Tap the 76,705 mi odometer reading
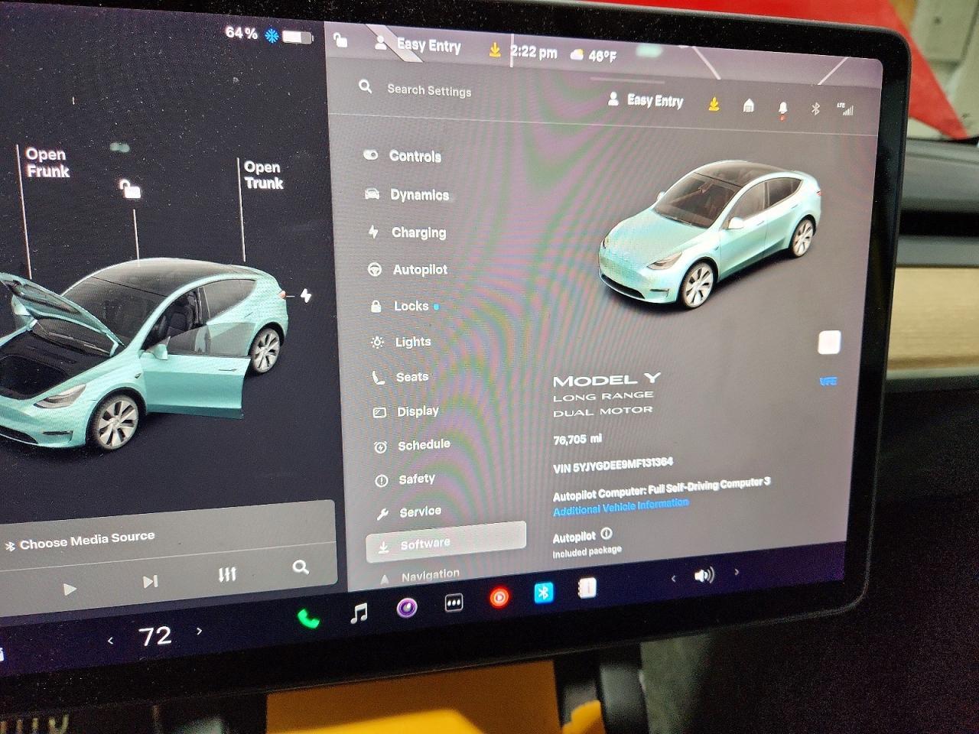Image resolution: width=979 pixels, height=734 pixels. (x=577, y=440)
